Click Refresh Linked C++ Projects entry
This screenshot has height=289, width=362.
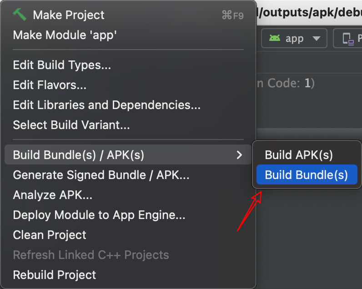(91, 255)
